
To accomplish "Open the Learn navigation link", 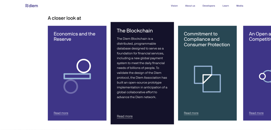I will (x=225, y=6).
